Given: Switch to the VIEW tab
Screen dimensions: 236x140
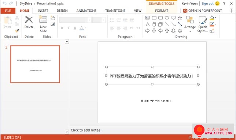Looking at the screenshot, I should click(137, 11).
